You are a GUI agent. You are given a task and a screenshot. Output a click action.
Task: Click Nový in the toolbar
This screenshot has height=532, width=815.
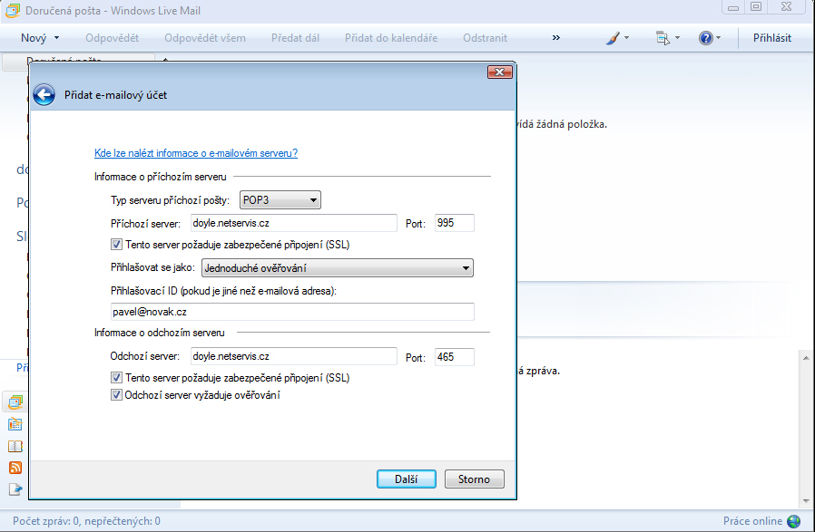tap(34, 38)
